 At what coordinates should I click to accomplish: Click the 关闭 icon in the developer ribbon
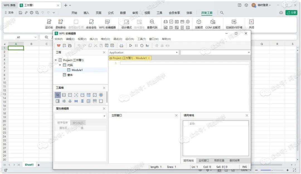pos(251,24)
